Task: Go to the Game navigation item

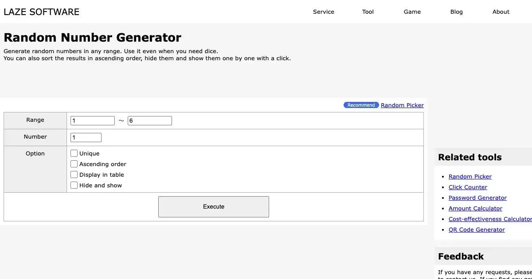Action: pos(412,12)
